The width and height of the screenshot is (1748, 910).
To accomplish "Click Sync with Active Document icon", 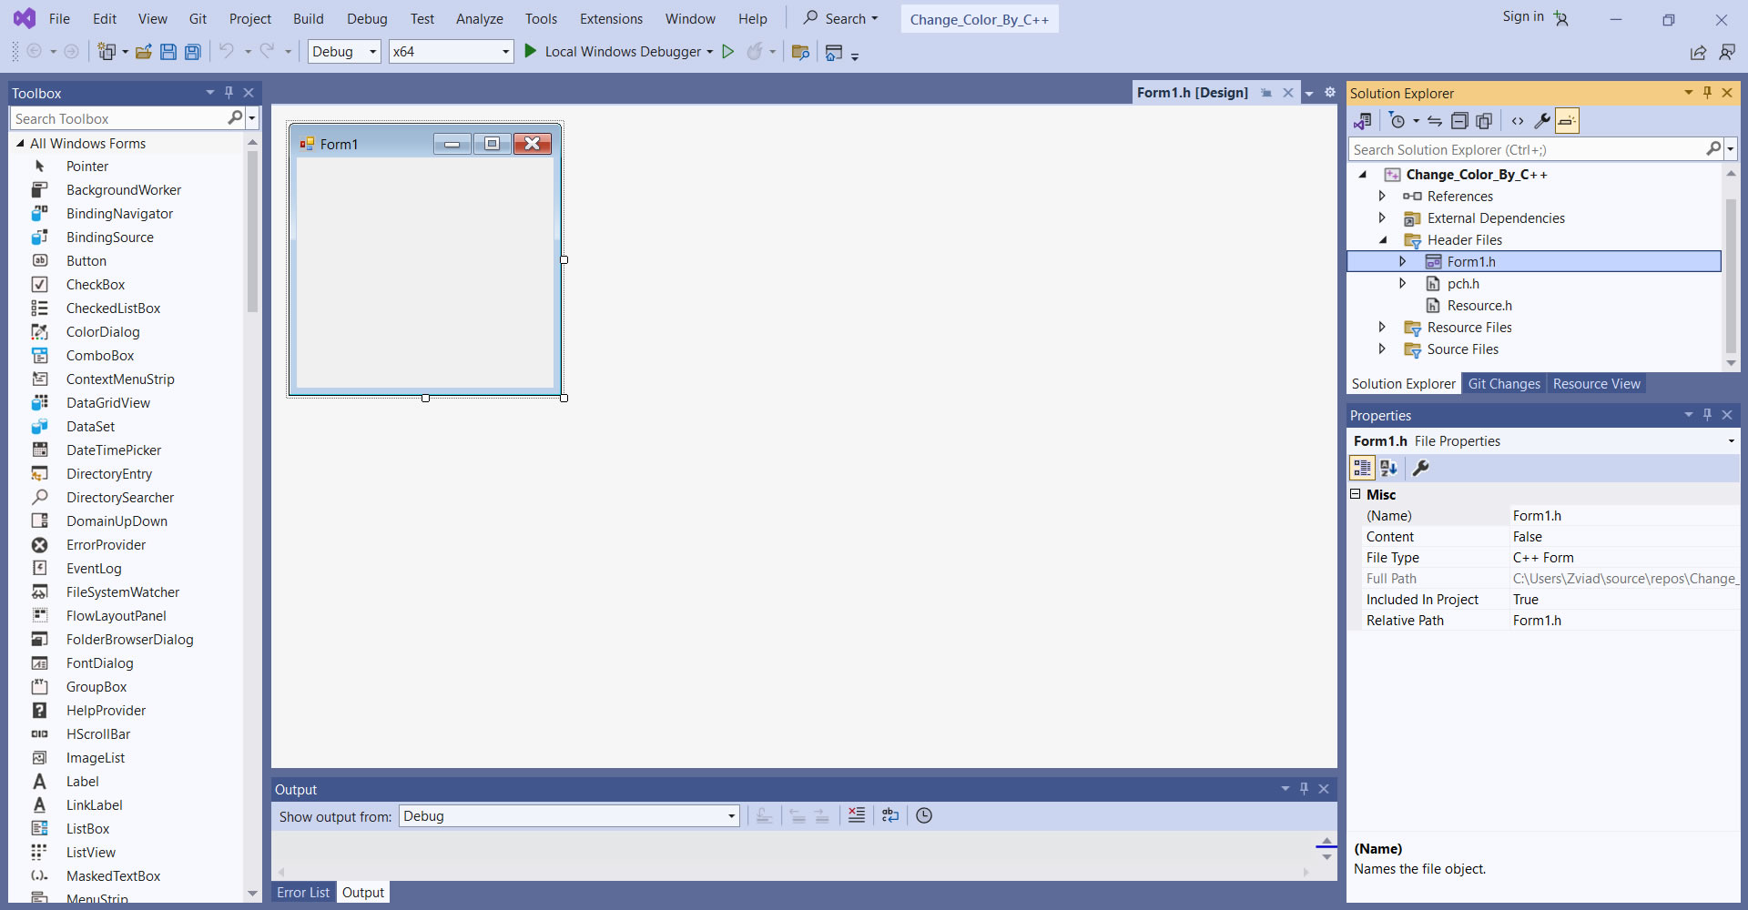I will pos(1435,121).
